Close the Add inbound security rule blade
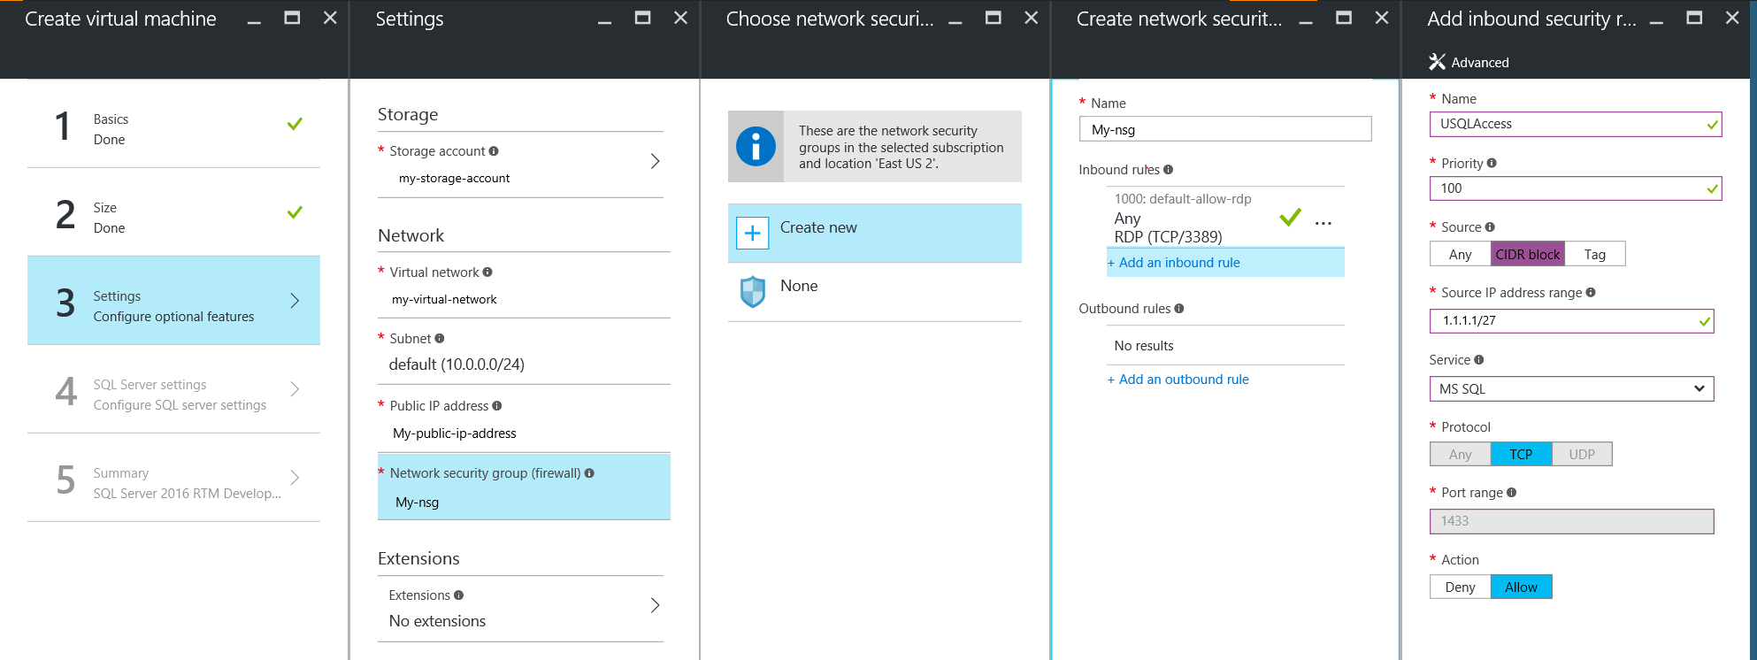The height and width of the screenshot is (660, 1757). pos(1733,18)
